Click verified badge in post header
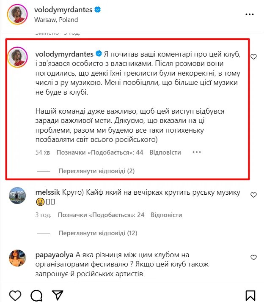 98,10
